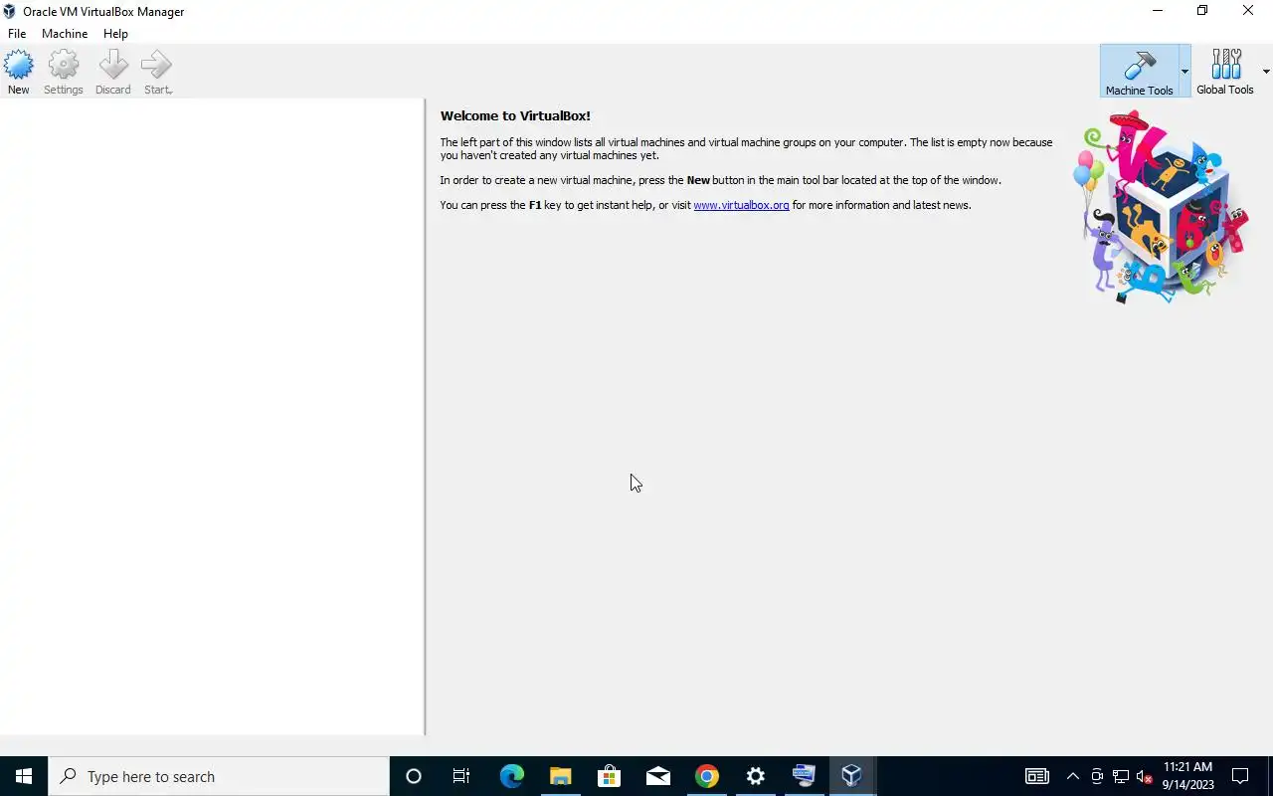1273x796 pixels.
Task: Expand the Global Tools dropdown arrow
Action: point(1266,72)
